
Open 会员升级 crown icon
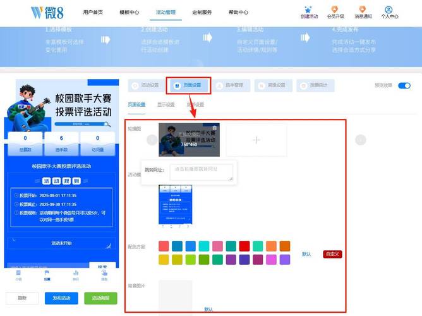pos(335,9)
